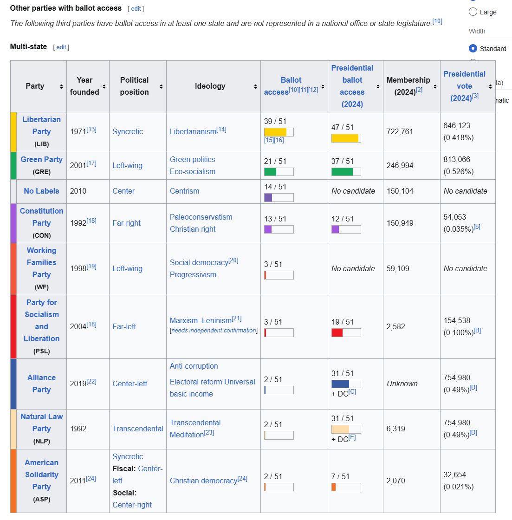
Task: Click PSL 19 / 51 presidential ballot bar
Action: coord(346,332)
